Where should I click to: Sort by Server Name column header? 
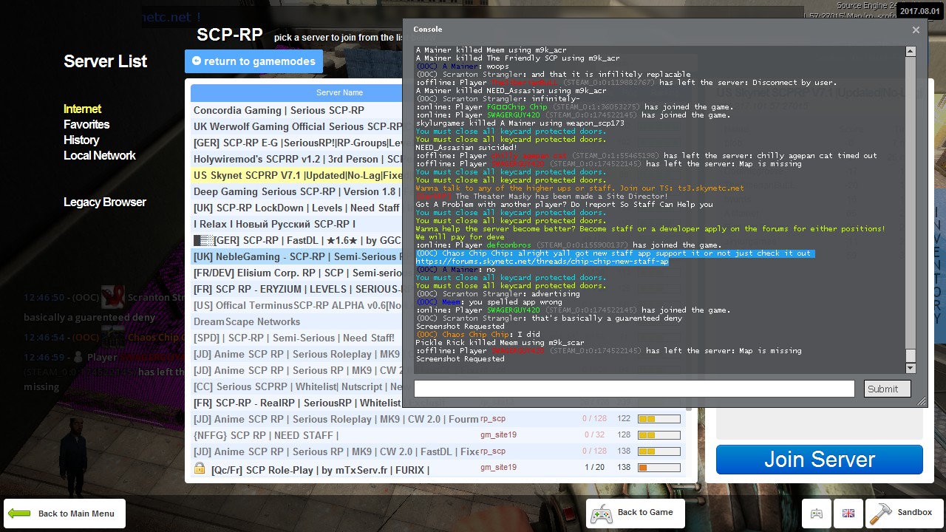coord(339,93)
